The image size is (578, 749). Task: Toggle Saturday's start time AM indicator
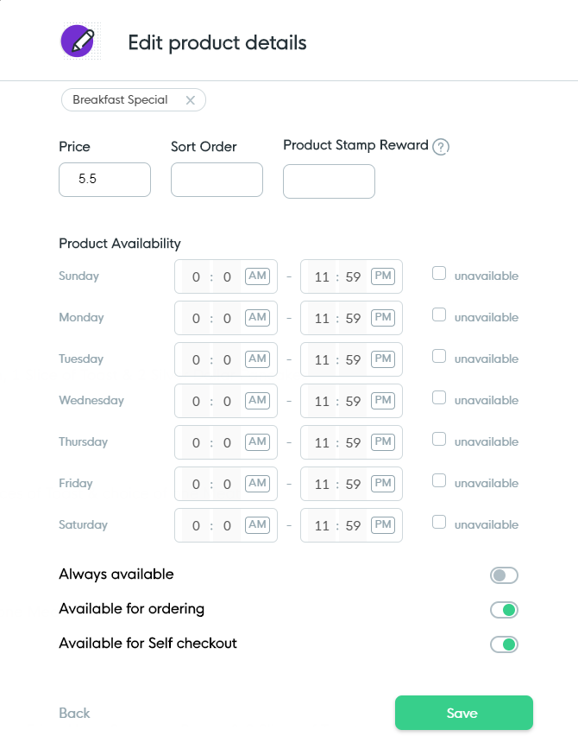pos(256,524)
